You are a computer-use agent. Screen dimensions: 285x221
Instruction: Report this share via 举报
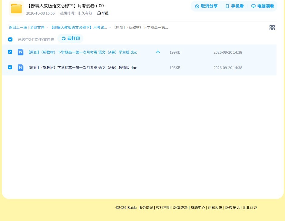(103, 13)
